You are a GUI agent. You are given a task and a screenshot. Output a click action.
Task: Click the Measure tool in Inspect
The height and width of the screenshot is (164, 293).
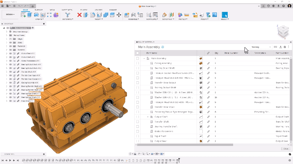pos(187,15)
